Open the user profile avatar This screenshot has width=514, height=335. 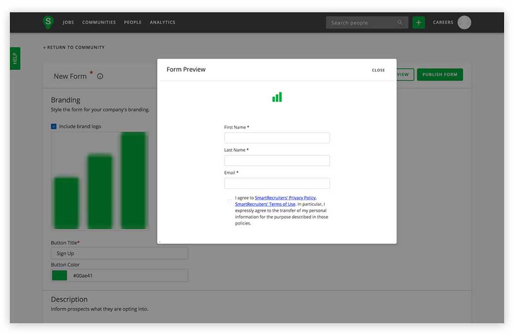(464, 23)
